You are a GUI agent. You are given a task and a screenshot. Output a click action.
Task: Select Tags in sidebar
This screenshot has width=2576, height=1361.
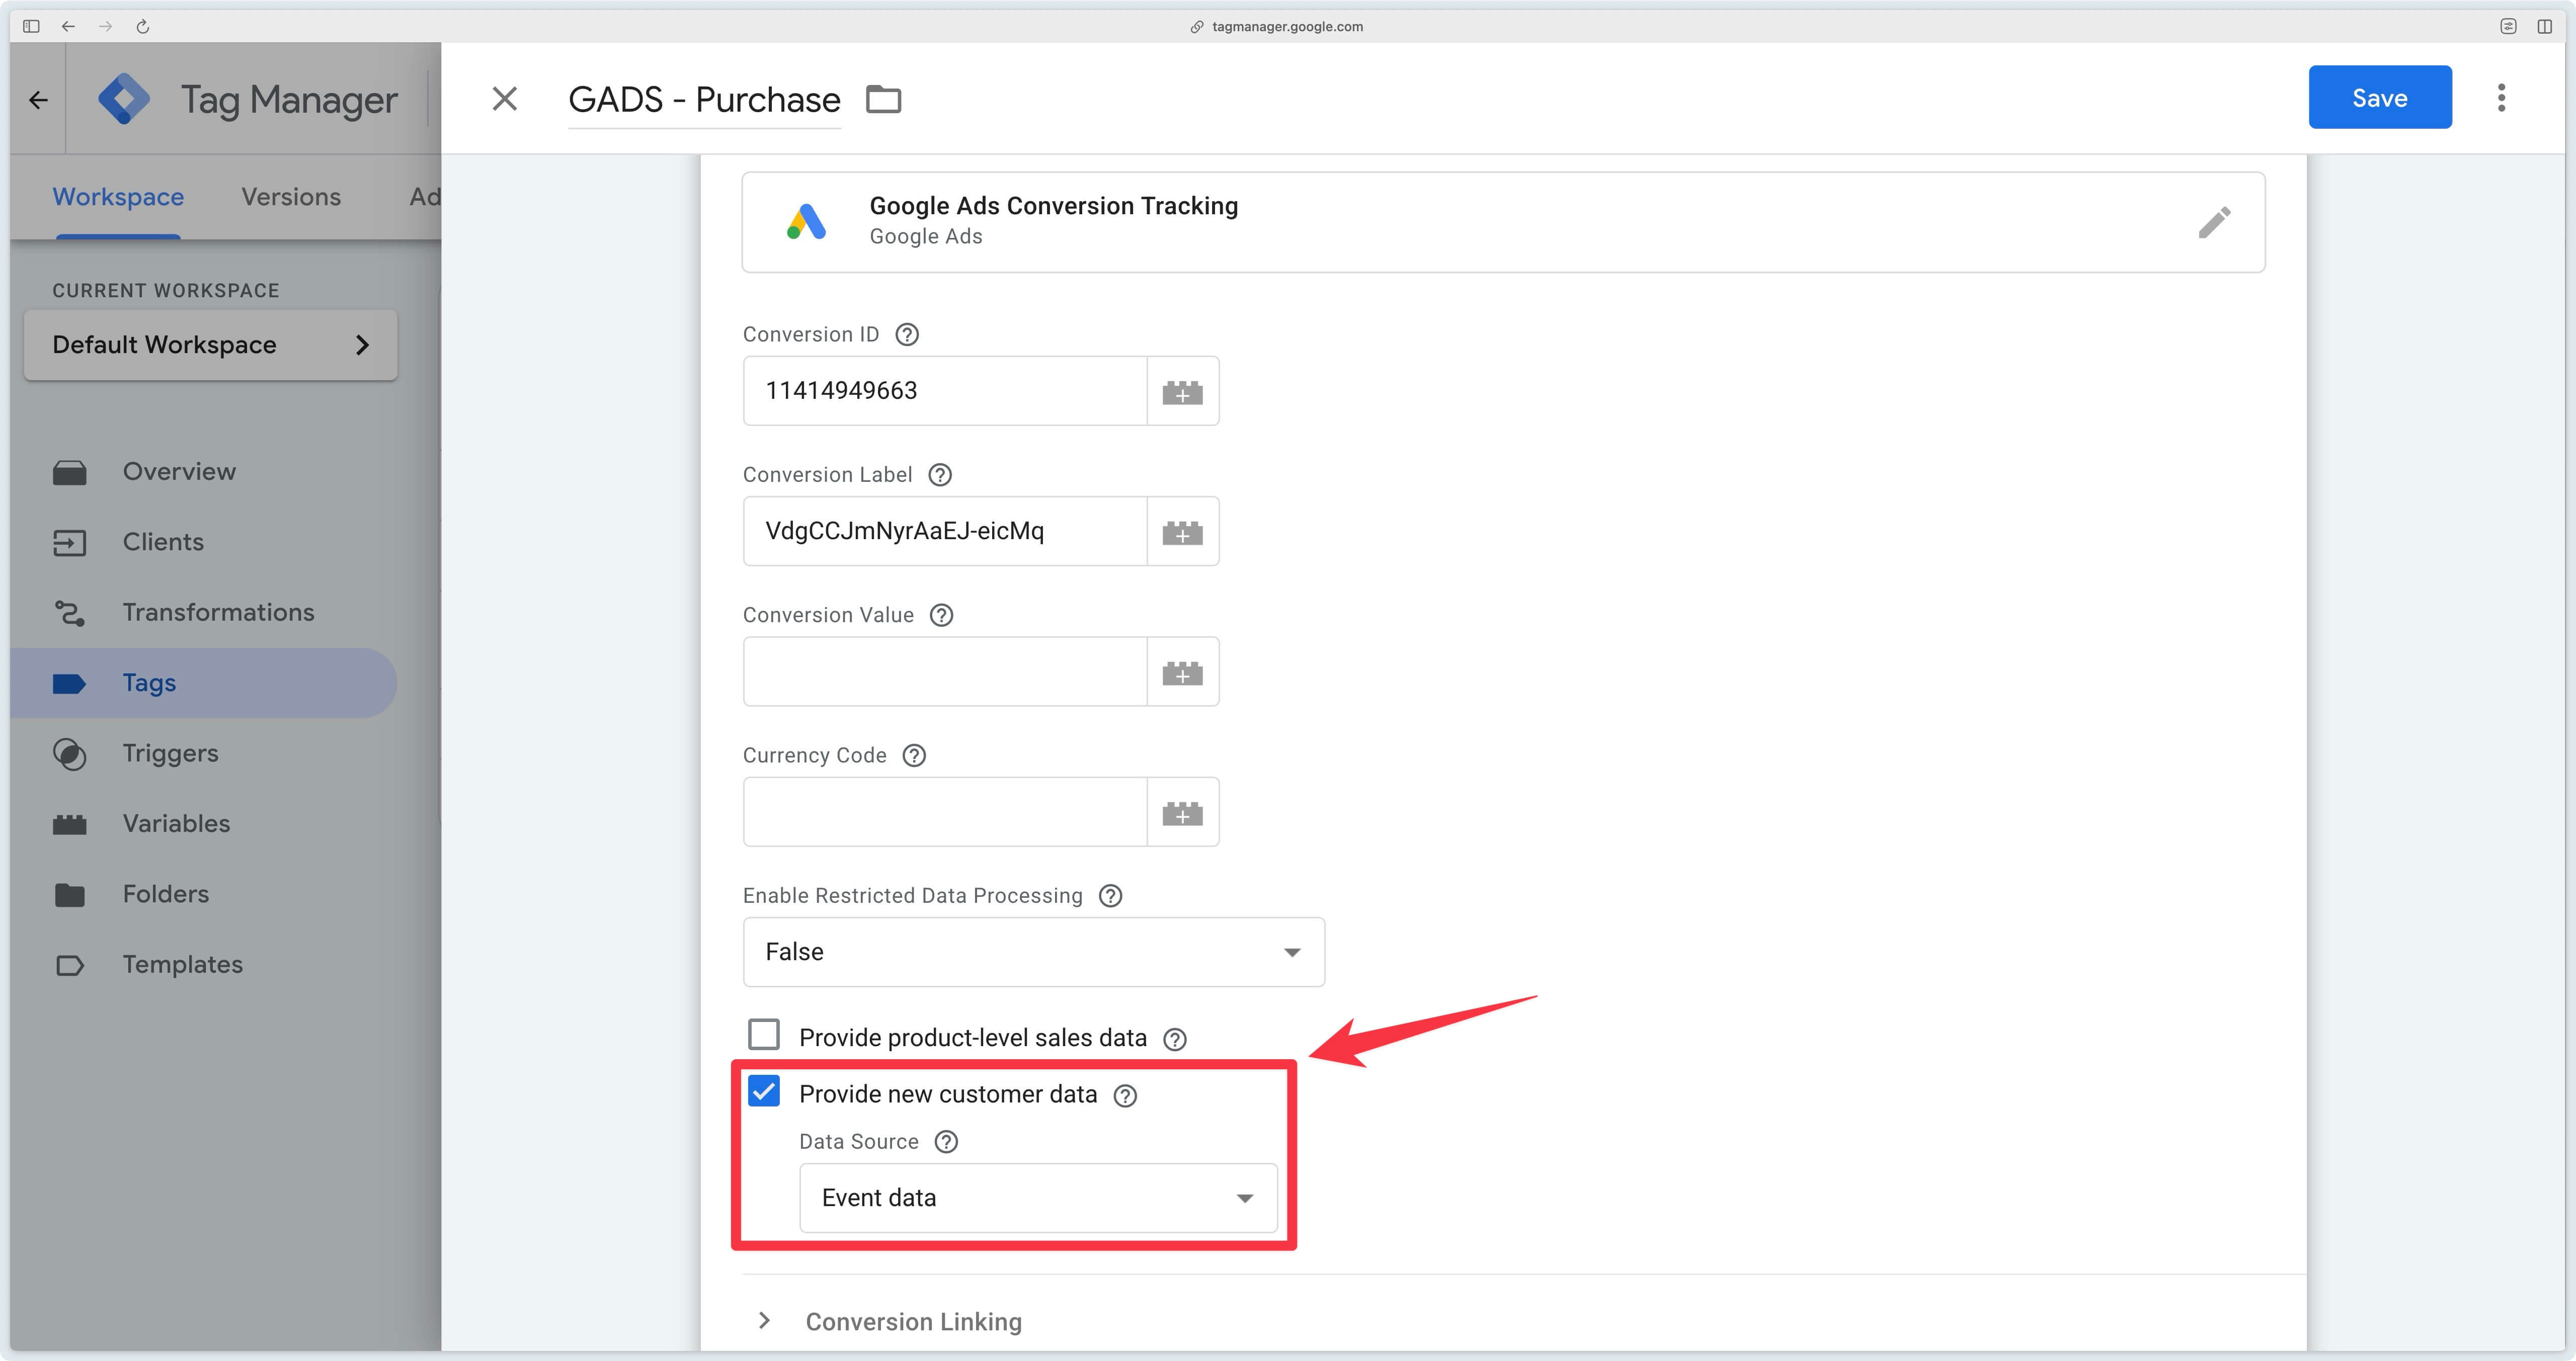coord(204,683)
